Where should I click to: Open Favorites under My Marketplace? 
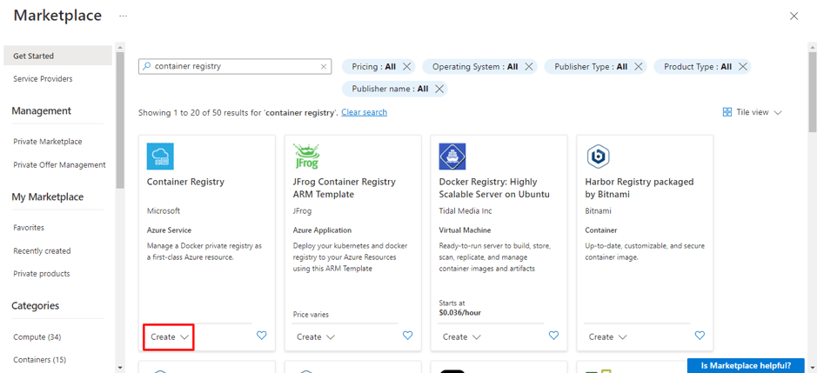click(29, 228)
